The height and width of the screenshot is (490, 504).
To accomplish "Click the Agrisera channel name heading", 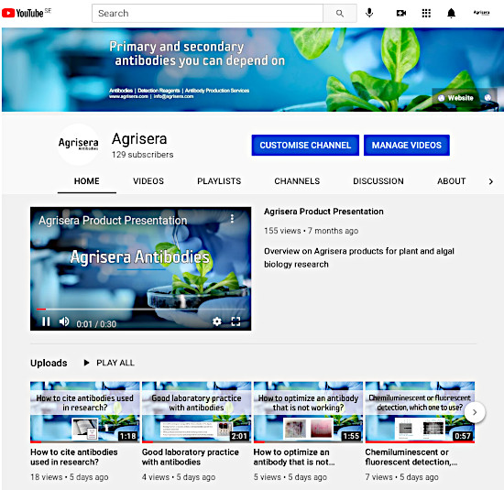I will tap(139, 139).
